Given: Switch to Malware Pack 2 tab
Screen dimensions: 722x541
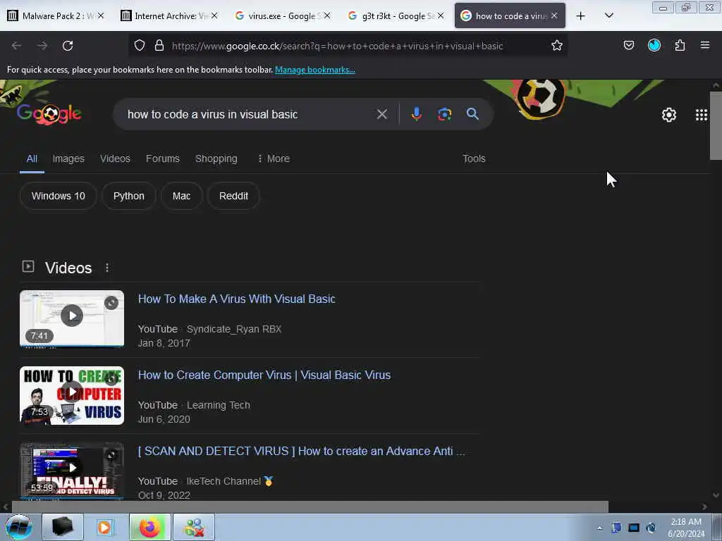Looking at the screenshot, I should (55, 15).
